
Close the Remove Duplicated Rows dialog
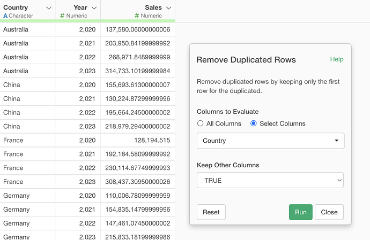(x=329, y=212)
